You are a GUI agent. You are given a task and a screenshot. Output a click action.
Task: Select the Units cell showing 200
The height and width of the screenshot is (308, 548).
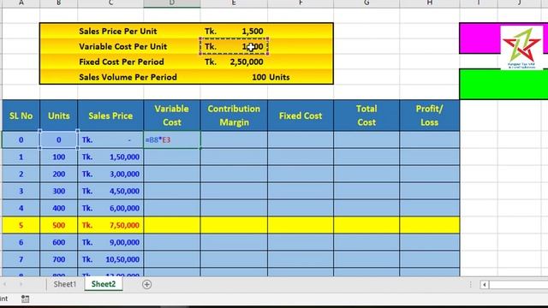(x=59, y=174)
